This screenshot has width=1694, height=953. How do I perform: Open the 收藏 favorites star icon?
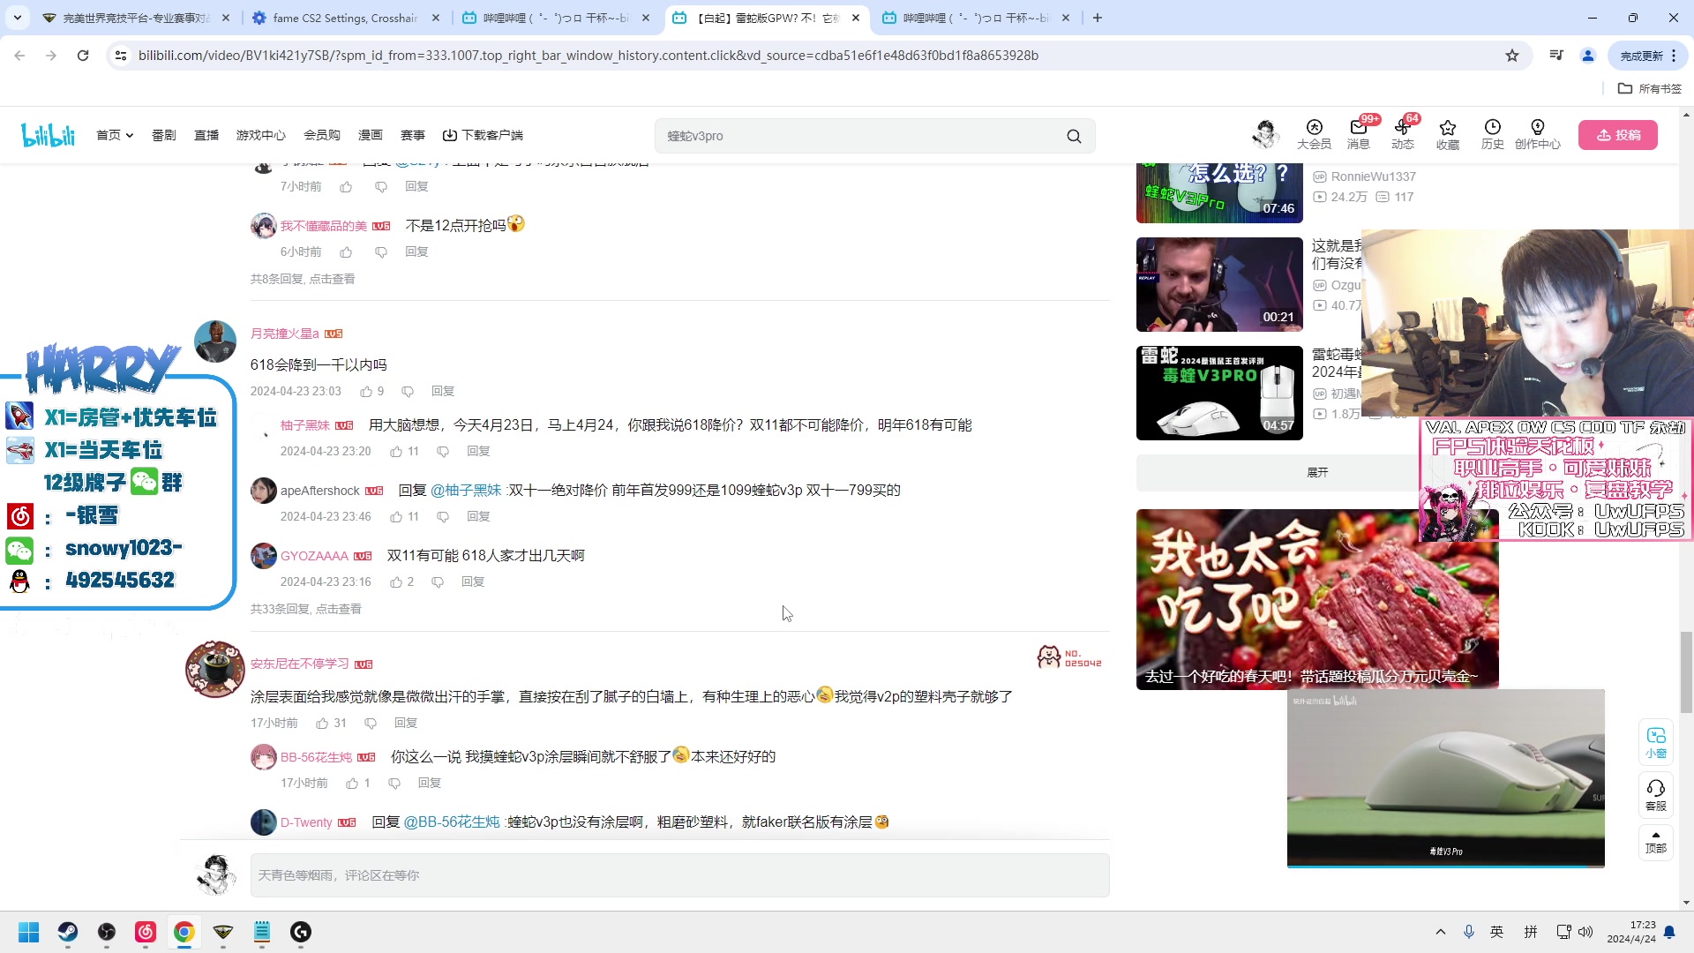1448,134
